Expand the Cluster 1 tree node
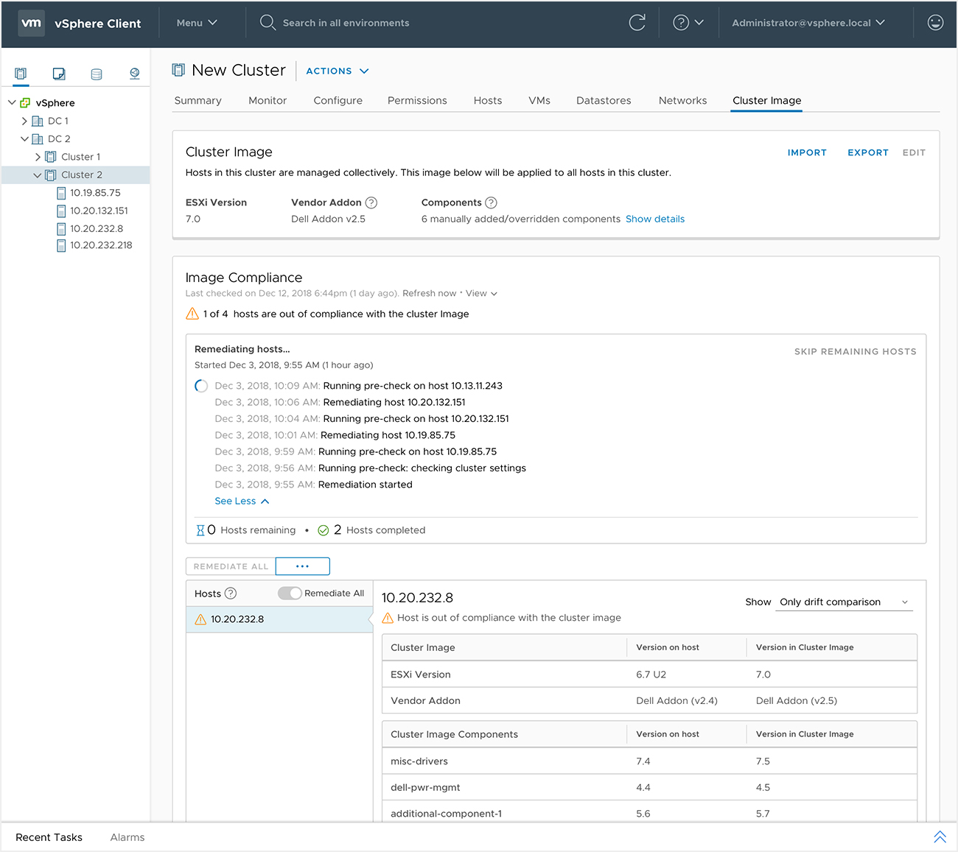Screen dimensions: 958x852 coord(38,156)
